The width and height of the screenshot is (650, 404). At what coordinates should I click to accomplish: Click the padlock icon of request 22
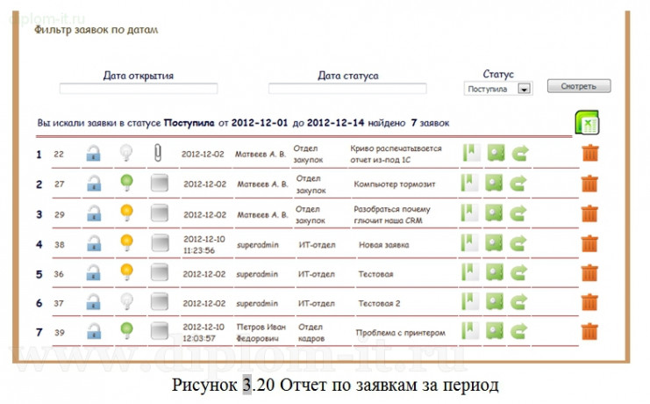93,153
